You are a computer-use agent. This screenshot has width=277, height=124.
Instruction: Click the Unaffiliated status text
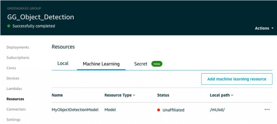pos(173,110)
